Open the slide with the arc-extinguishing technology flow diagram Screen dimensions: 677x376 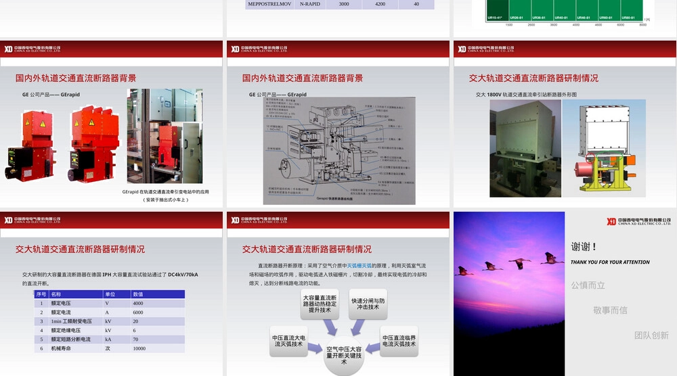[338, 293]
